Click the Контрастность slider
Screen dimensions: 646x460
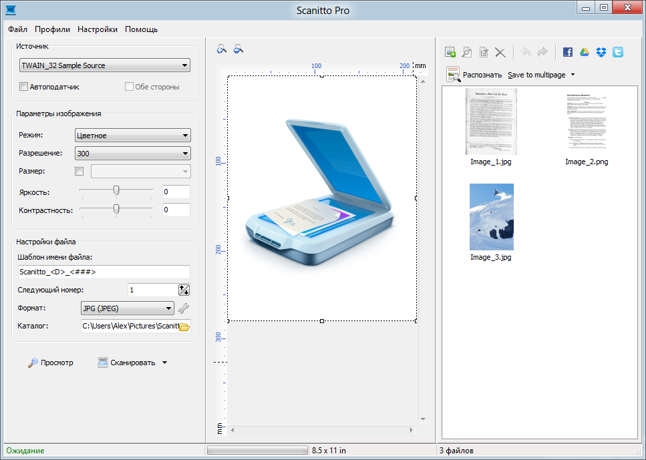click(116, 209)
